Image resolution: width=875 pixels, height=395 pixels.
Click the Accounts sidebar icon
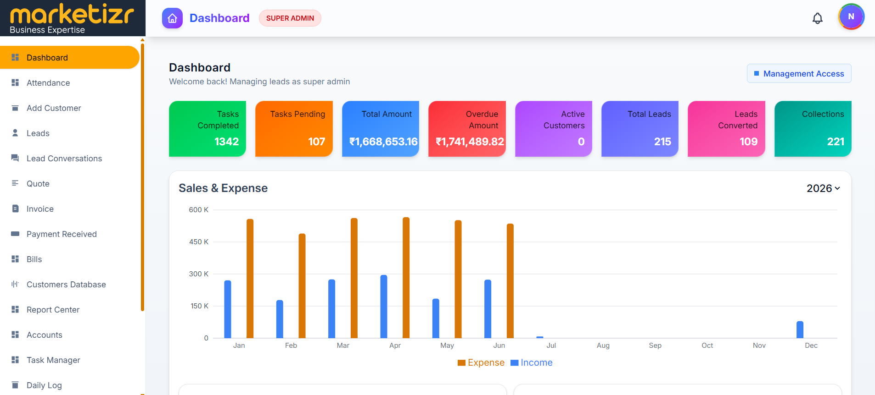[15, 335]
